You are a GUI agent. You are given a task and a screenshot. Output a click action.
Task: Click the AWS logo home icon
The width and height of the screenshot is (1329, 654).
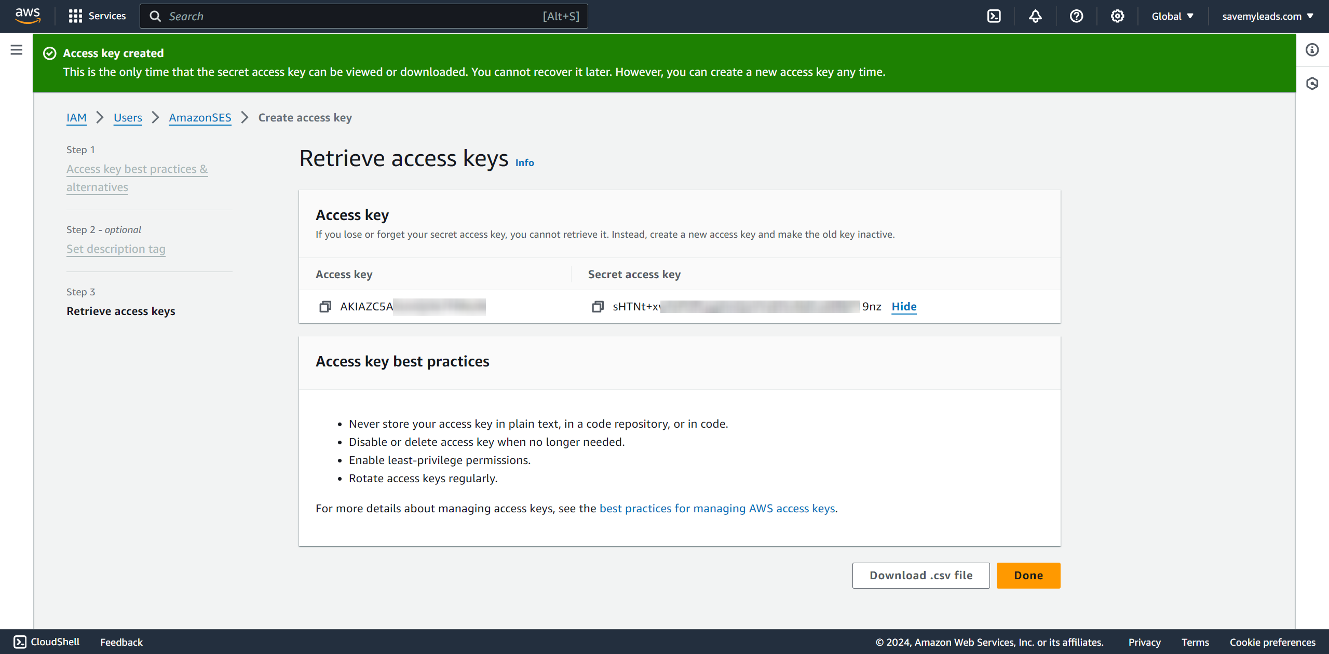(x=28, y=16)
